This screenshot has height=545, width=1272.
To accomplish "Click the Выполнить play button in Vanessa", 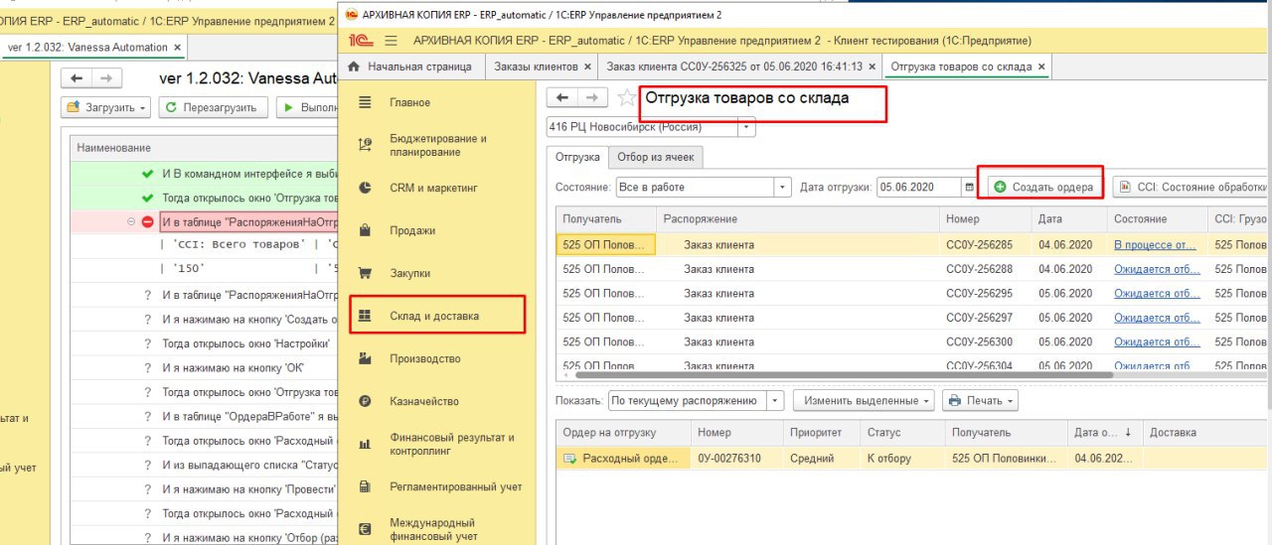I will [308, 107].
